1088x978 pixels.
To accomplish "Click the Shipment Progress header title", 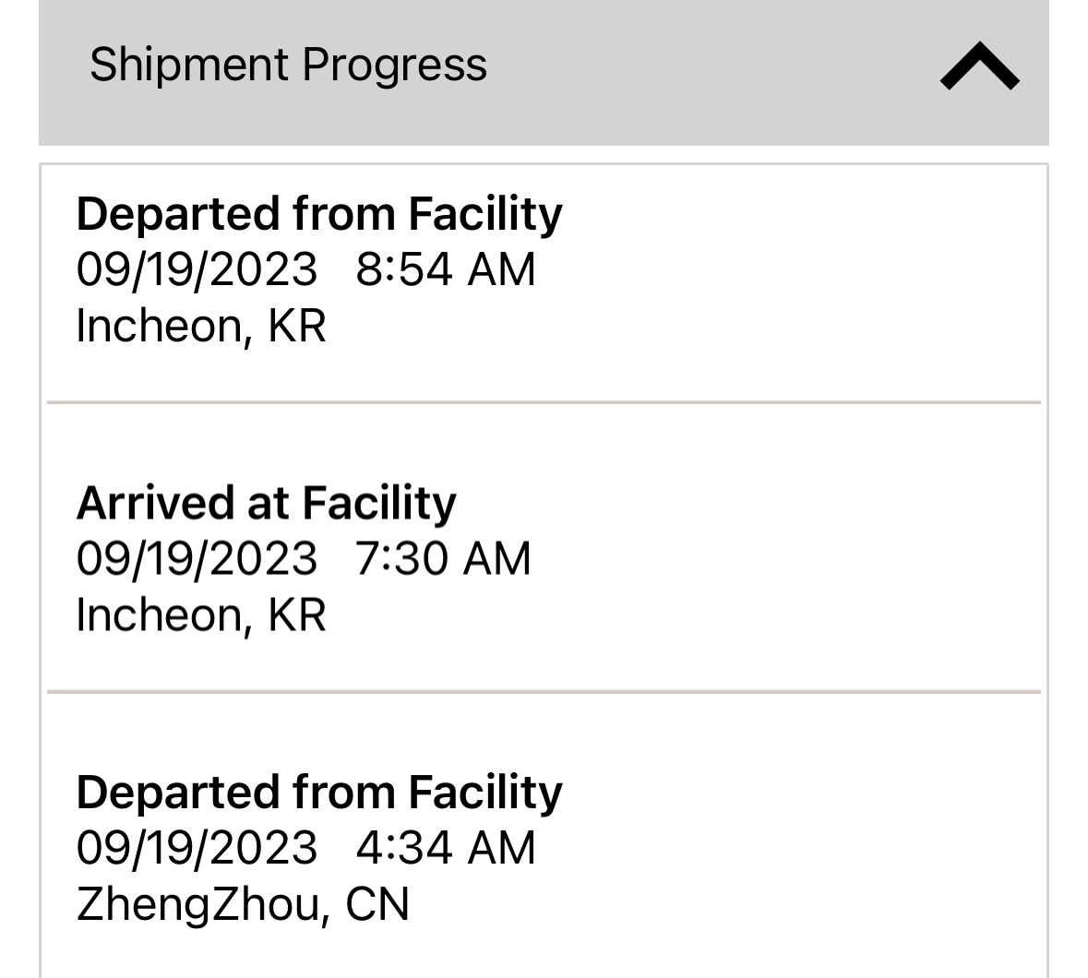I will [288, 65].
